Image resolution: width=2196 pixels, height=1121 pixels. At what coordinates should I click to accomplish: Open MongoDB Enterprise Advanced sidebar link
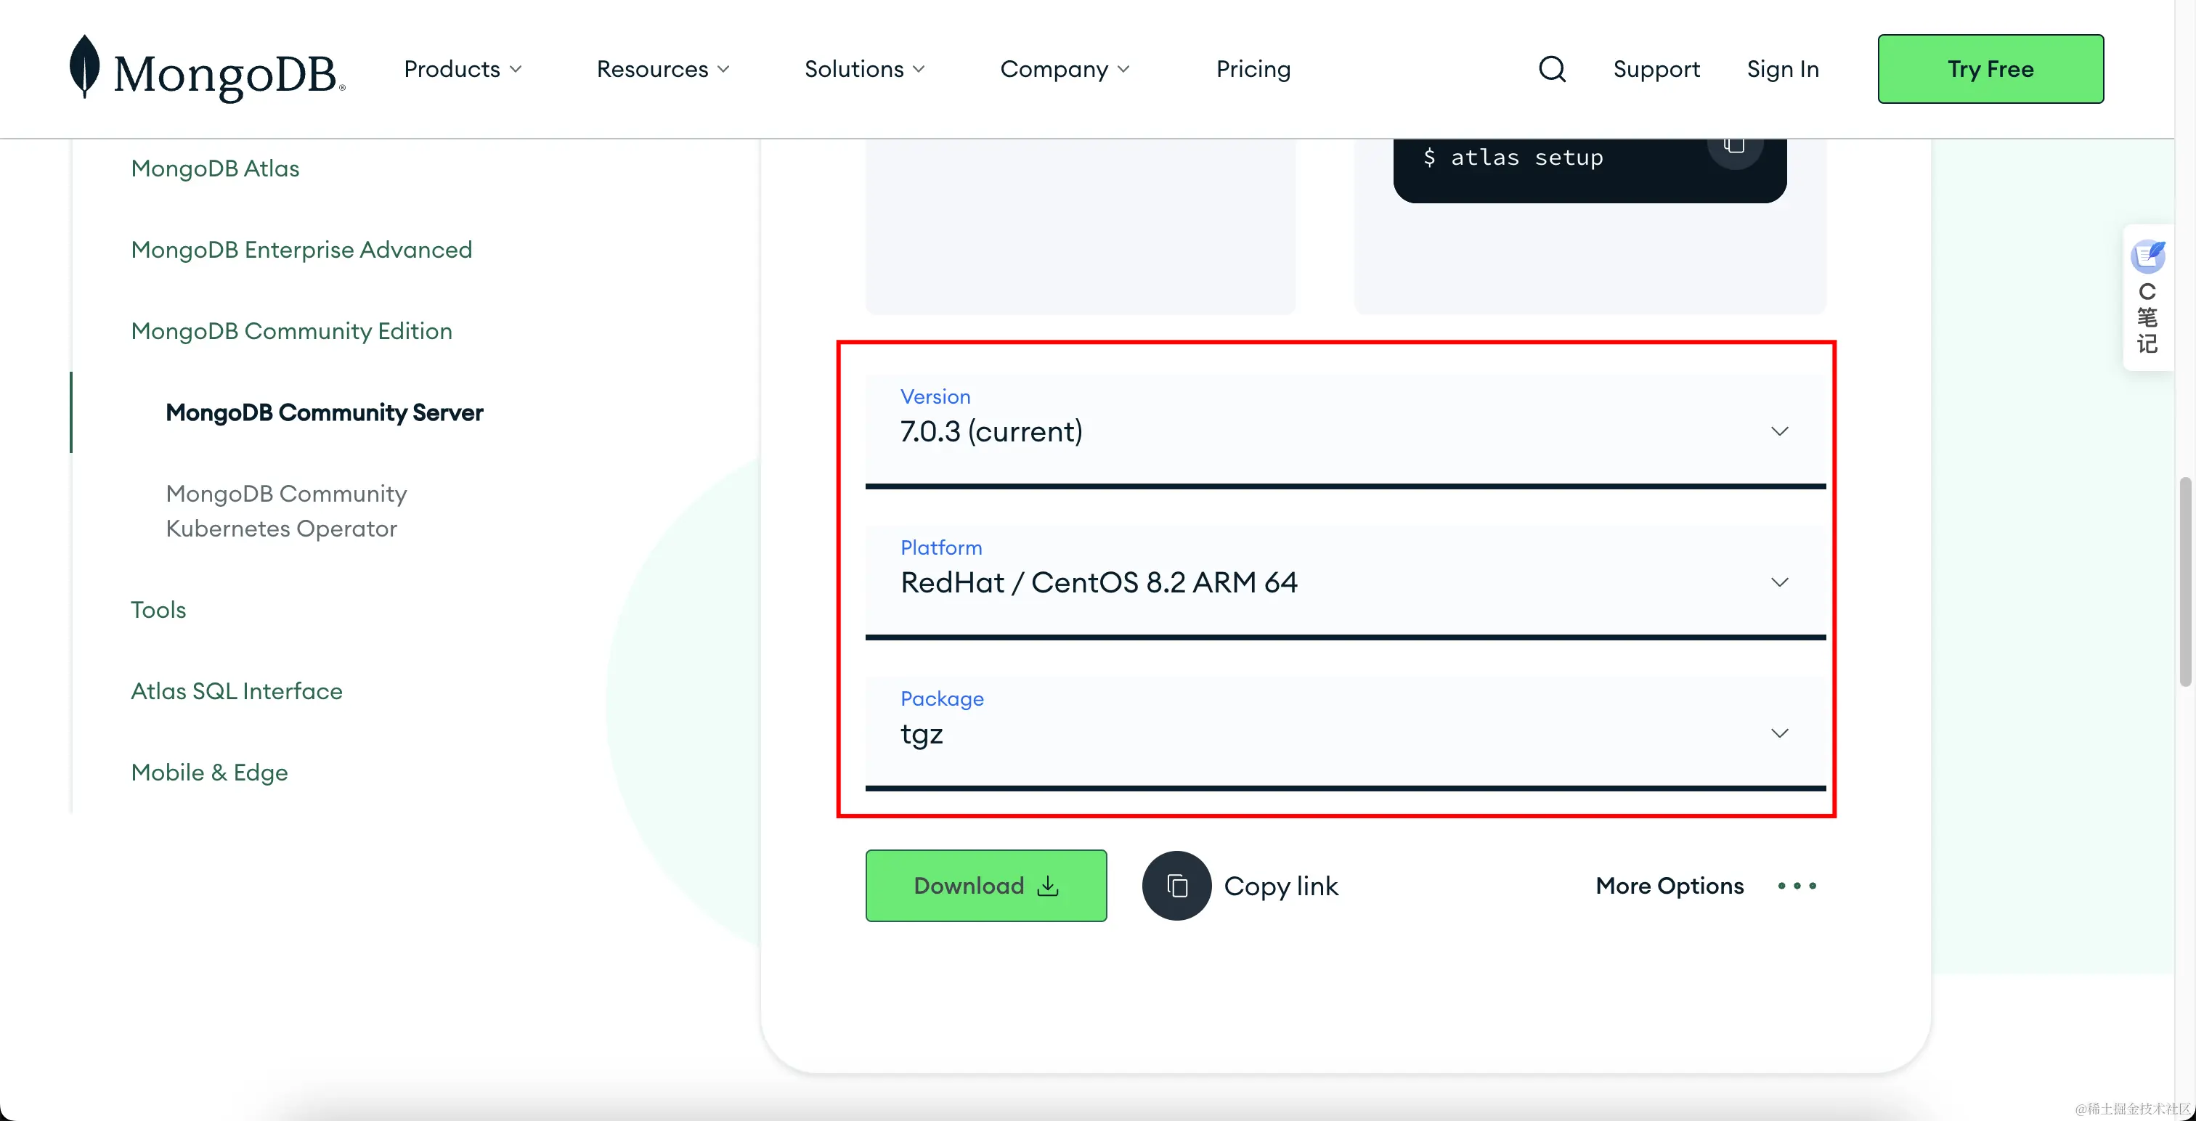point(301,250)
